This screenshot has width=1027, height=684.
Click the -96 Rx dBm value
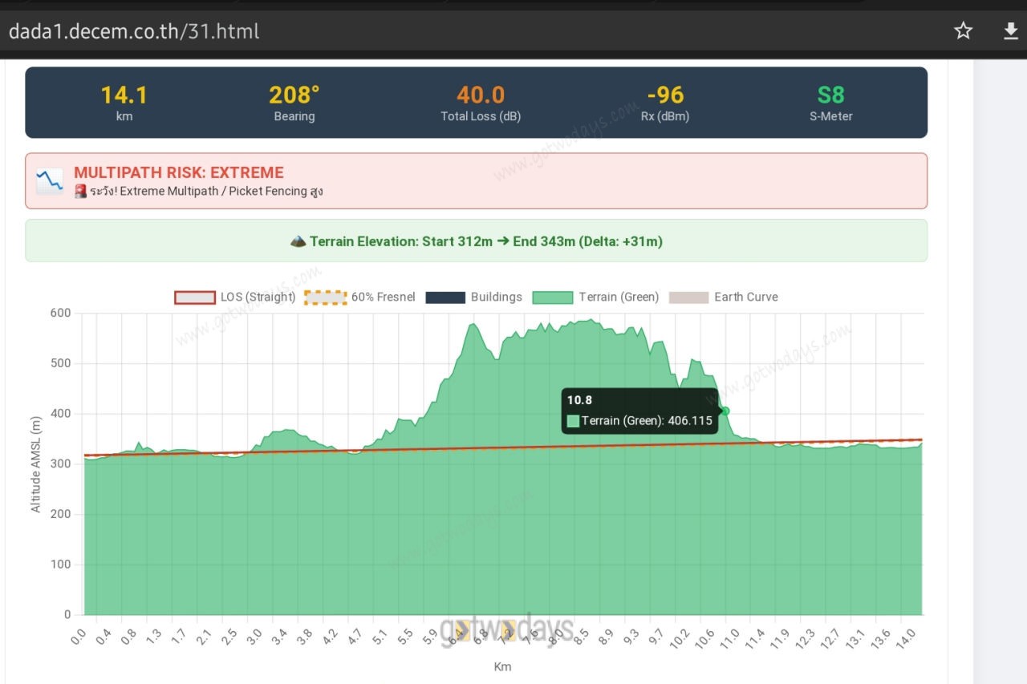[x=665, y=95]
